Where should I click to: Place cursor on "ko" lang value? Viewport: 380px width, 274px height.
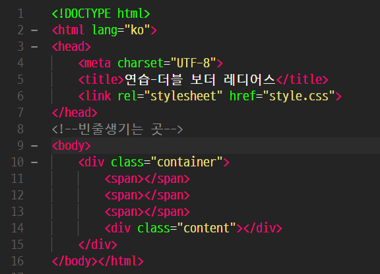[137, 30]
